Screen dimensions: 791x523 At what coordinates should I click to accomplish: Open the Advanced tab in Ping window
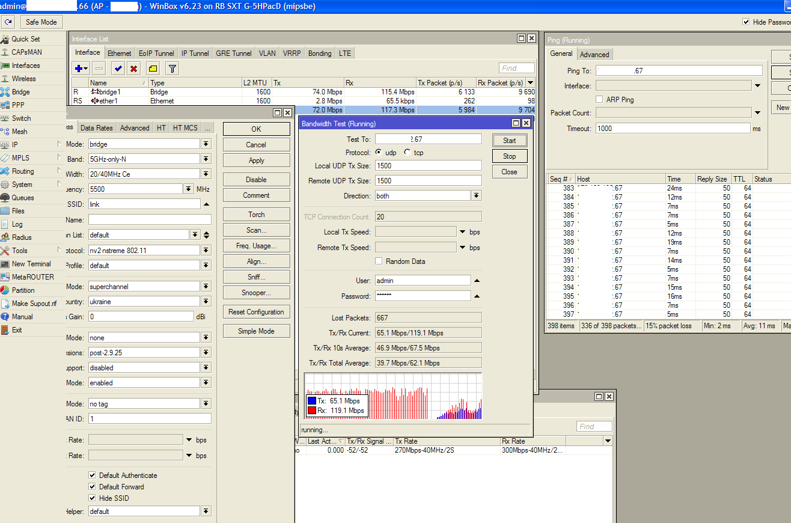[594, 55]
